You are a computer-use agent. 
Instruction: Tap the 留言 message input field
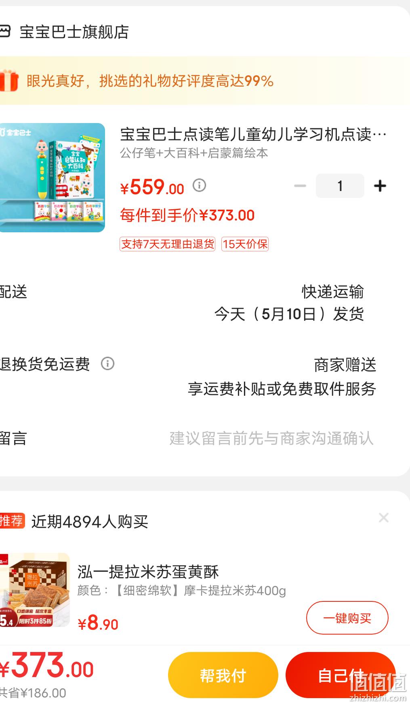(x=271, y=438)
